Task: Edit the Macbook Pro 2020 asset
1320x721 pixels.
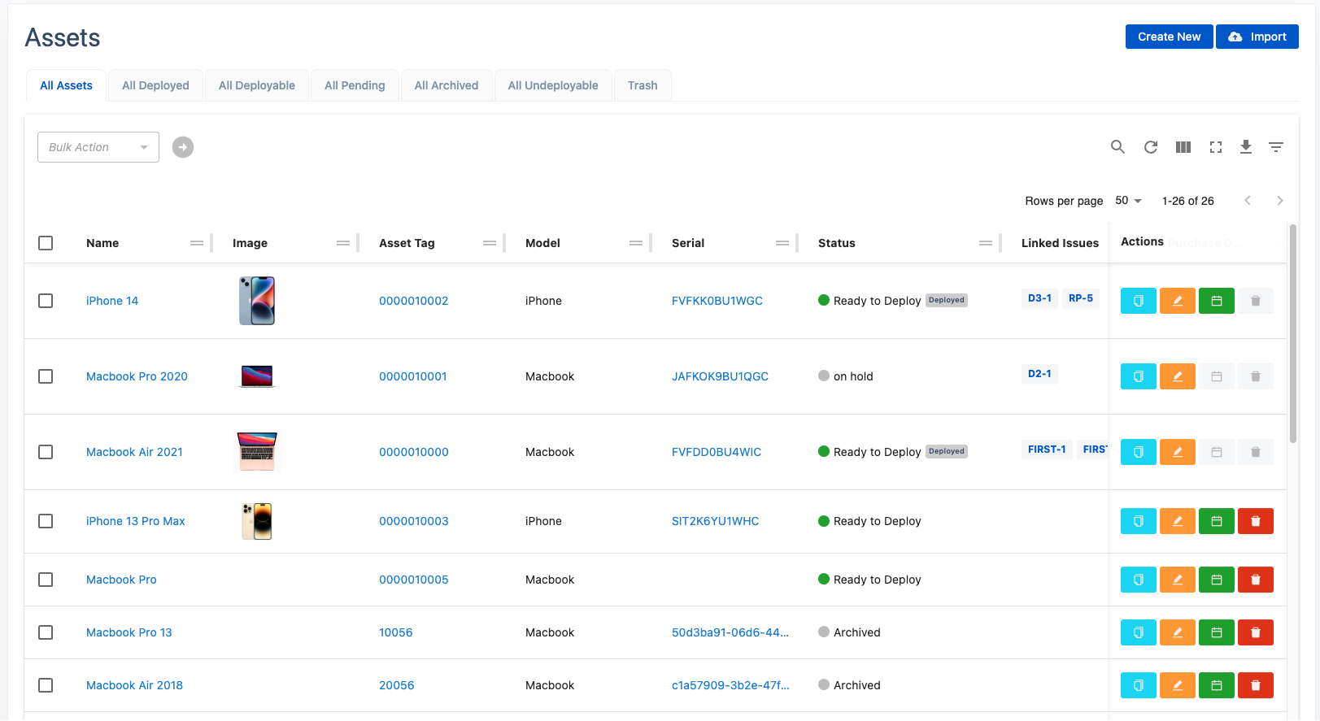Action: tap(1177, 376)
